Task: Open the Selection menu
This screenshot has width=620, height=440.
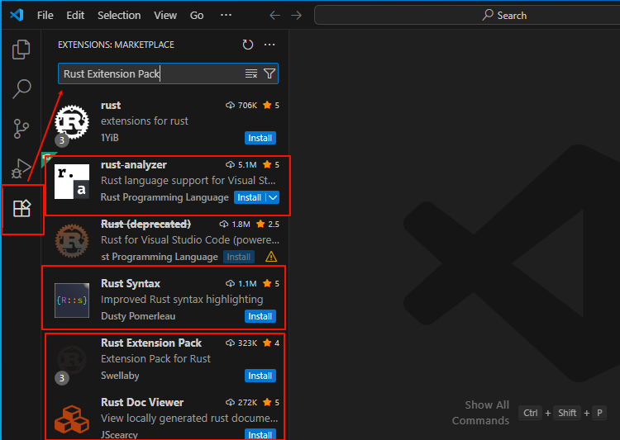Action: point(119,16)
